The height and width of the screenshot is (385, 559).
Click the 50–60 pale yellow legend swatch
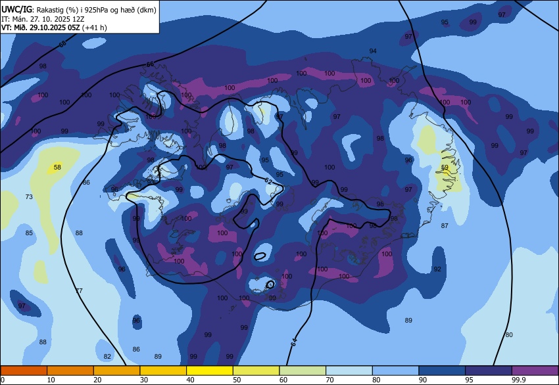pyautogui.click(x=256, y=371)
